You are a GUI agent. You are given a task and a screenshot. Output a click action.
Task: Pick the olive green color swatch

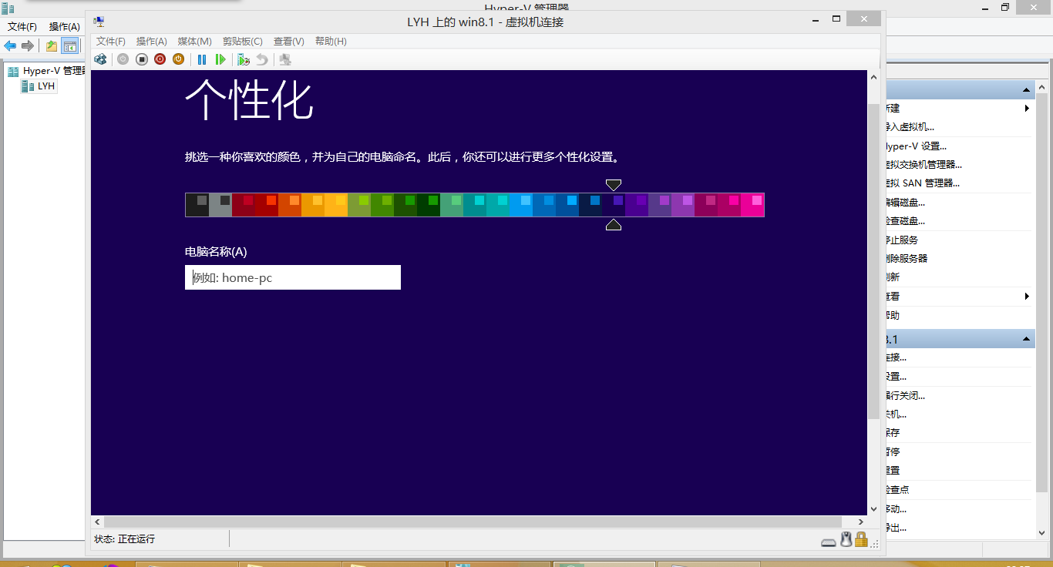(359, 205)
